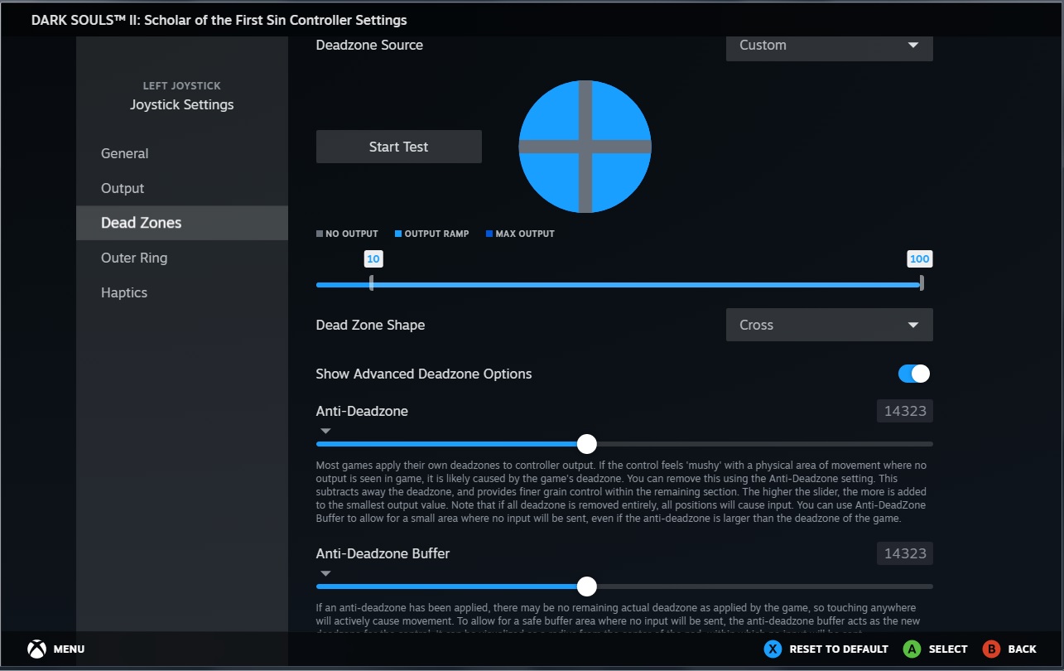
Task: Click the blue X button icon
Action: tap(773, 649)
